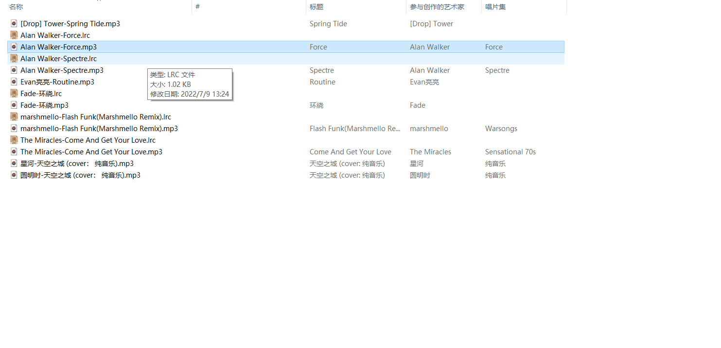Click the lrc icon of The Miracles lrc file

tap(14, 140)
